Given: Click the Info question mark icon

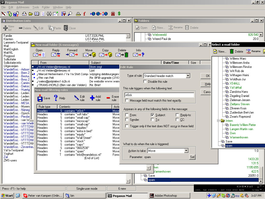Looking at the screenshot, I should point(139,55).
